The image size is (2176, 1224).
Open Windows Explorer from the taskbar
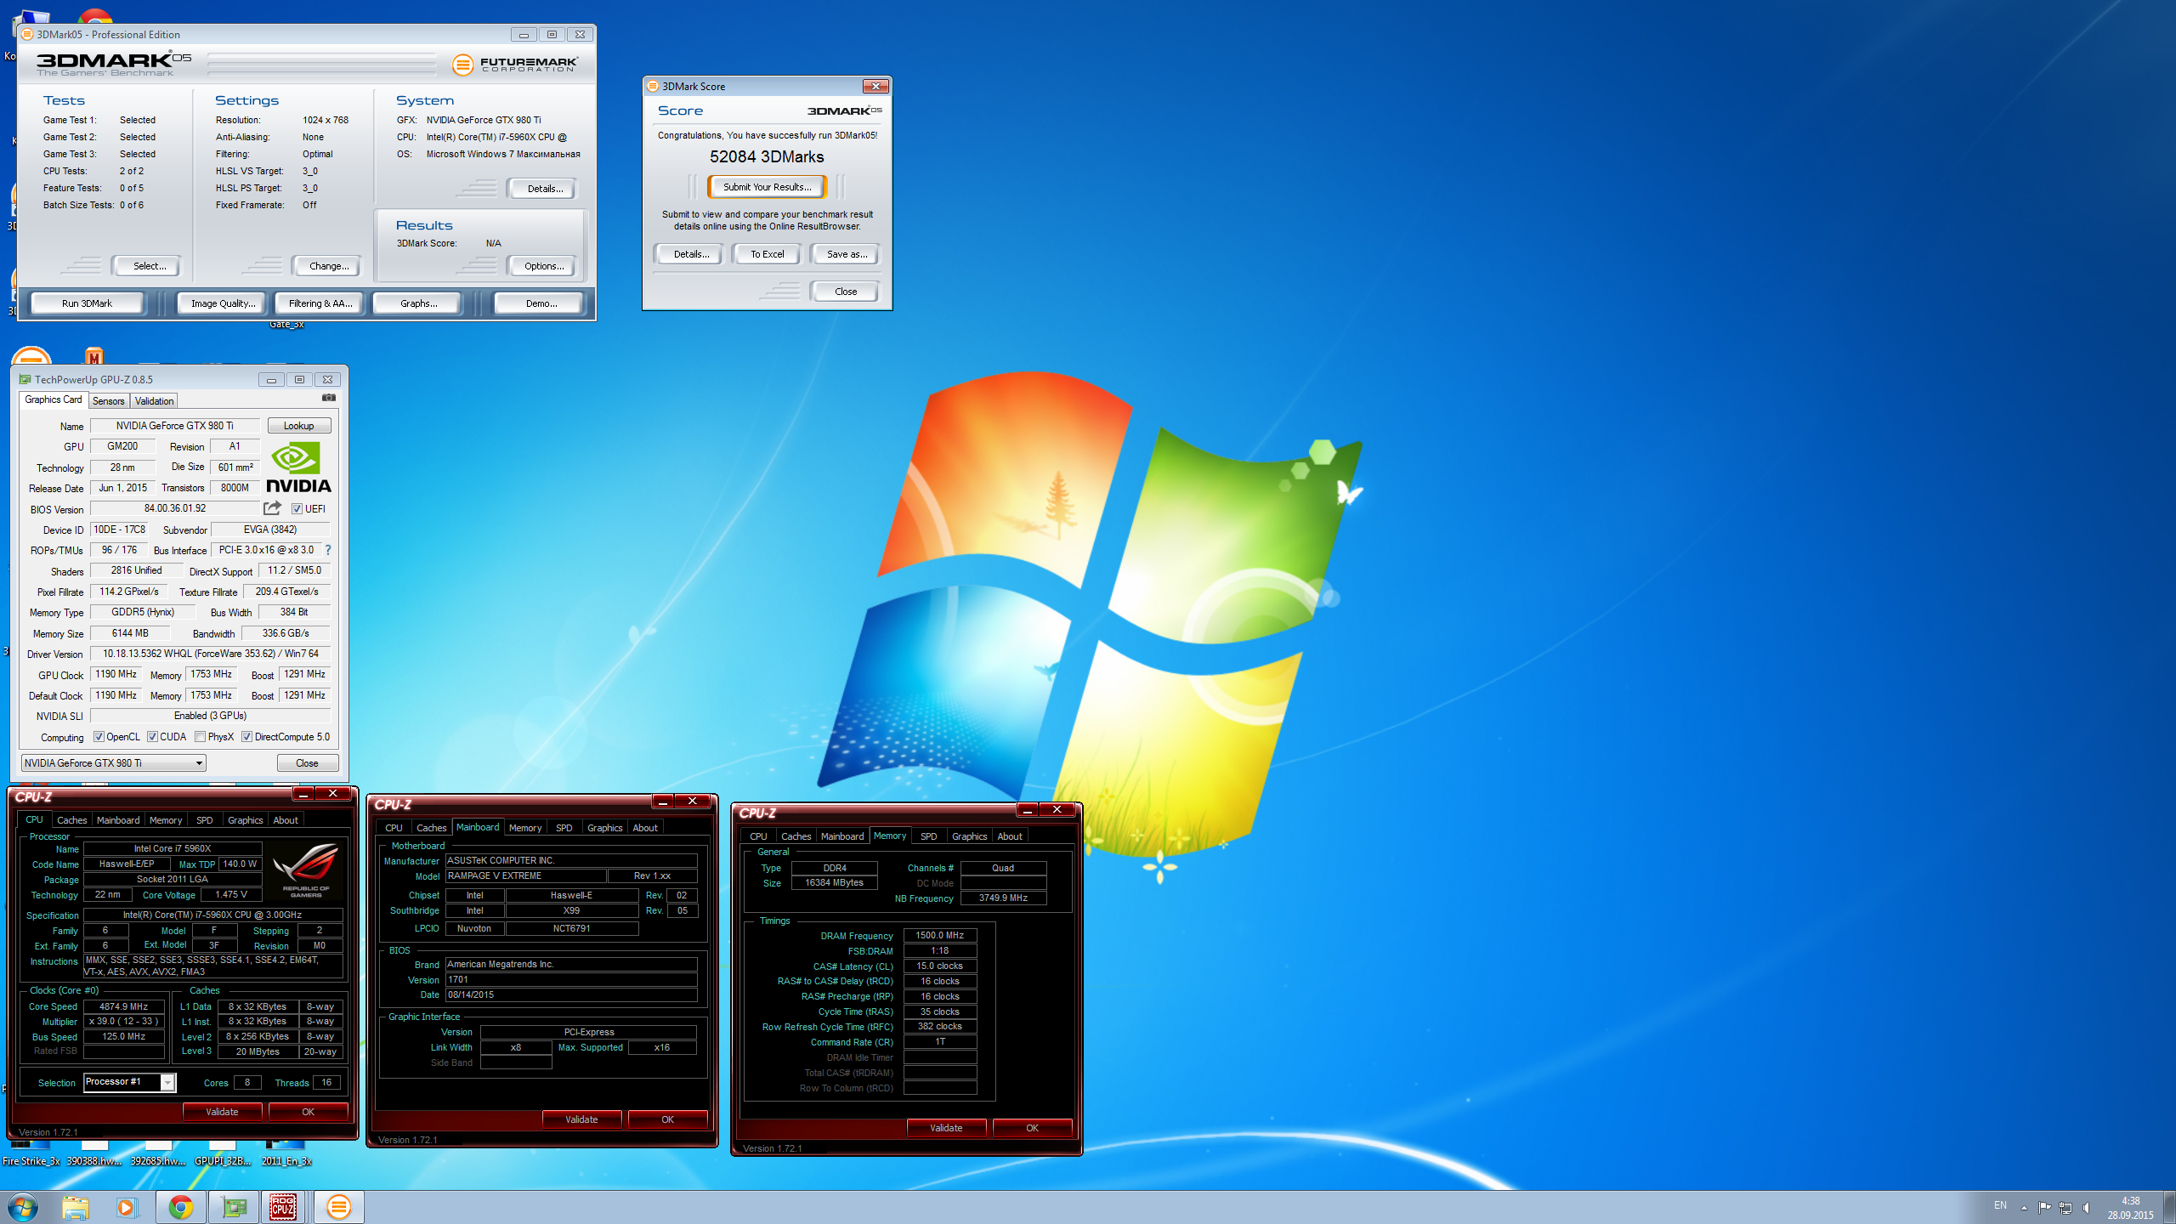pos(75,1207)
